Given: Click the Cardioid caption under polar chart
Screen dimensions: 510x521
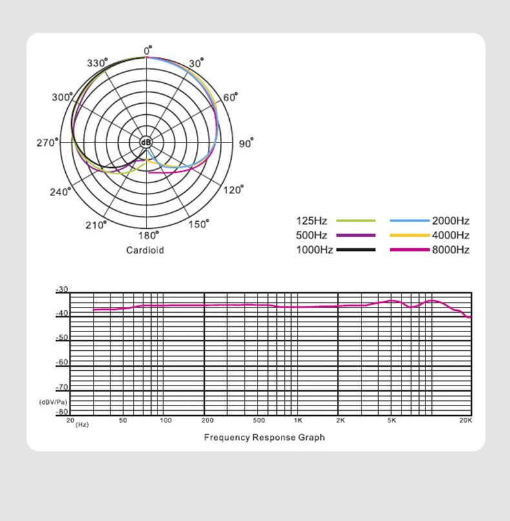Looking at the screenshot, I should [145, 250].
